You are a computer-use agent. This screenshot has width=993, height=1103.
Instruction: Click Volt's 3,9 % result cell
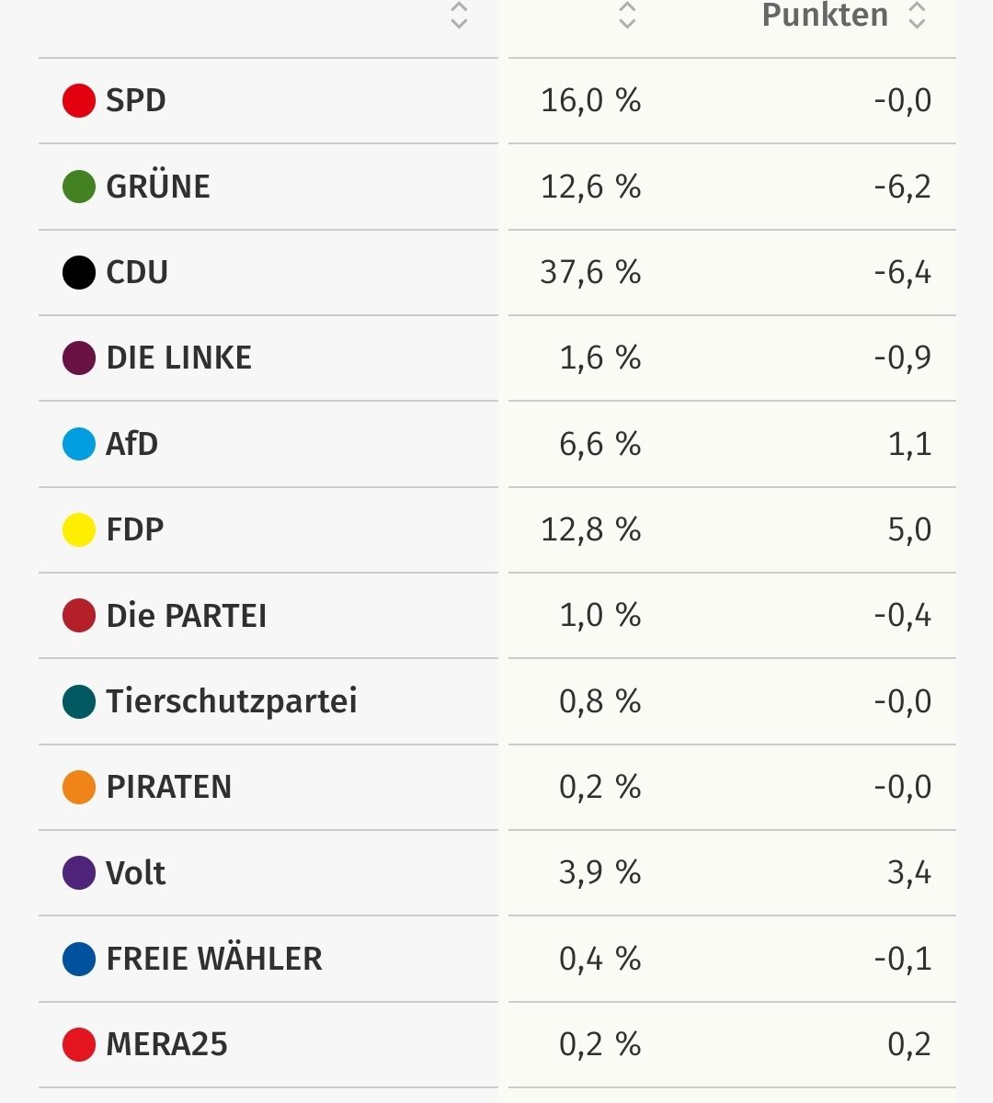click(599, 872)
